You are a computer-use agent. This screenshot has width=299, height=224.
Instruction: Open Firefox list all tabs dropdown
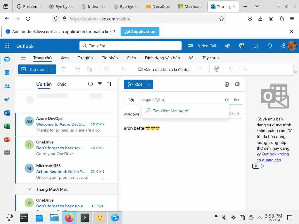coord(257,6)
